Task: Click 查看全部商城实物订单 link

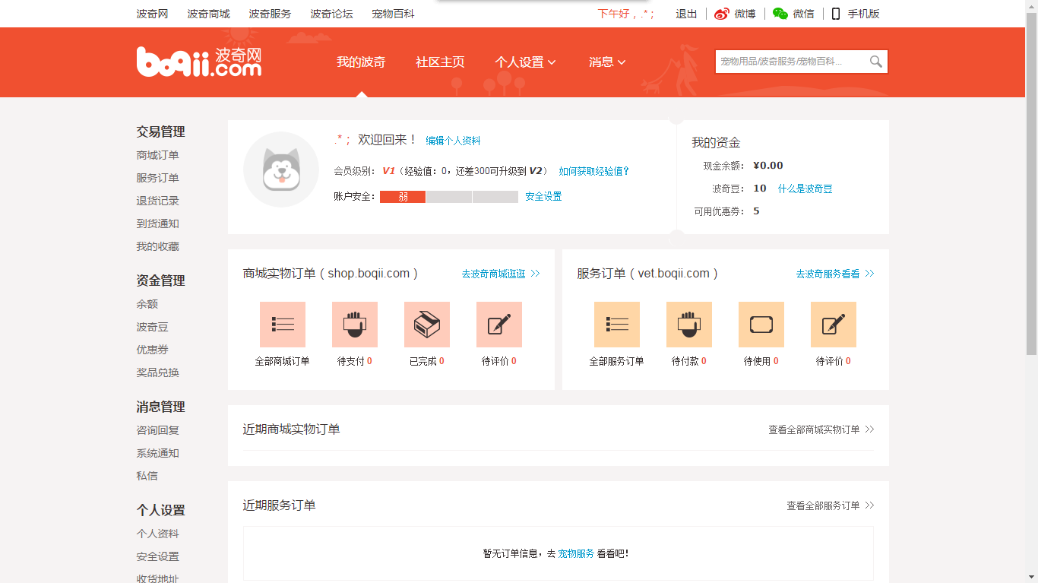Action: coord(821,429)
